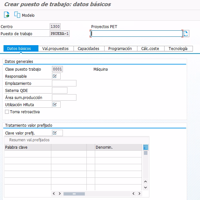Open long text editor icon beside description field

coord(186,34)
